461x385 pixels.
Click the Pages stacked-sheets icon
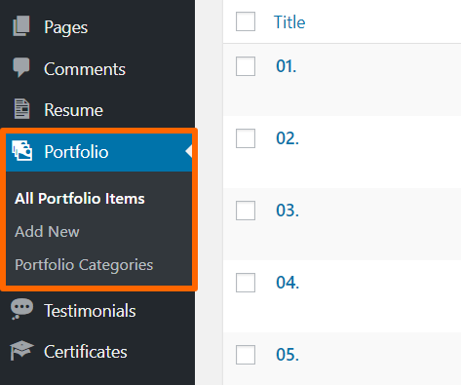pyautogui.click(x=21, y=25)
